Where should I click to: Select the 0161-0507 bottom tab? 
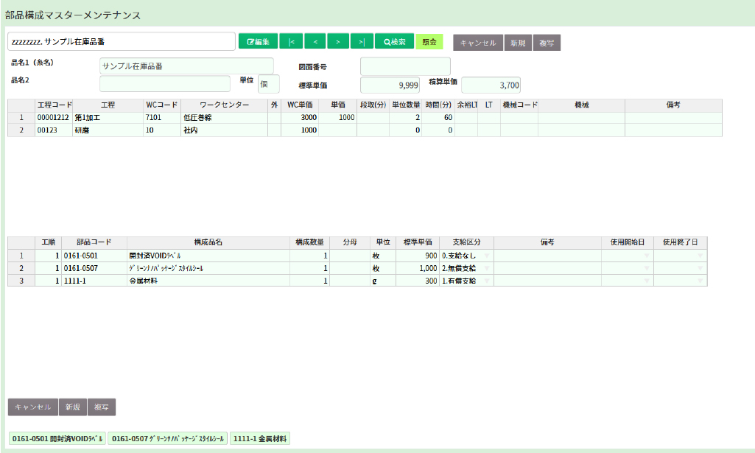pyautogui.click(x=167, y=439)
